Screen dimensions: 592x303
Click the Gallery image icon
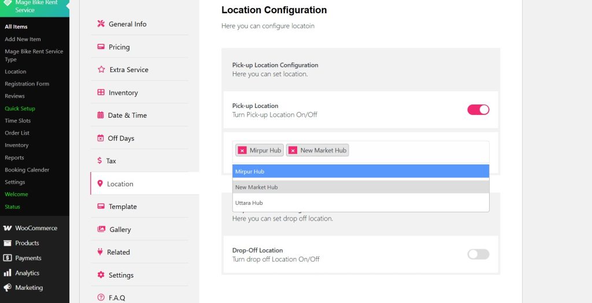101,230
